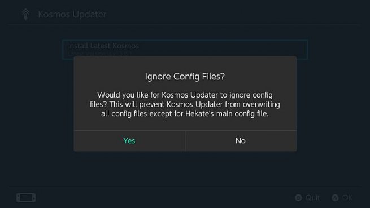370x208 pixels.
Task: Choose Yes to ignore config files
Action: [x=129, y=141]
